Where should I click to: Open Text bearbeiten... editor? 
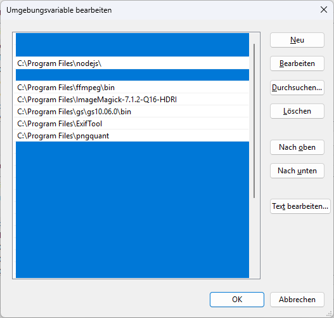(x=300, y=206)
